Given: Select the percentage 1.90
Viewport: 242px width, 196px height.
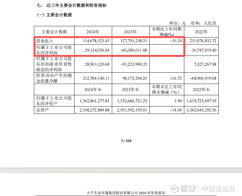Looking at the screenshot, I should tap(178, 101).
